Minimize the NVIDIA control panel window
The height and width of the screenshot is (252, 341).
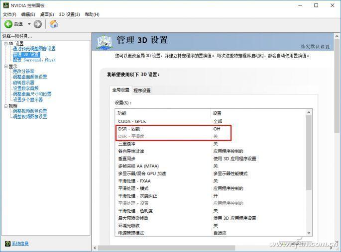point(300,5)
